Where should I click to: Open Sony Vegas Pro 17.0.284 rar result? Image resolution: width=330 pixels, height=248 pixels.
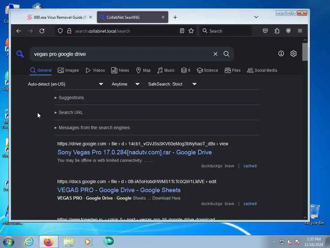[x=134, y=152]
